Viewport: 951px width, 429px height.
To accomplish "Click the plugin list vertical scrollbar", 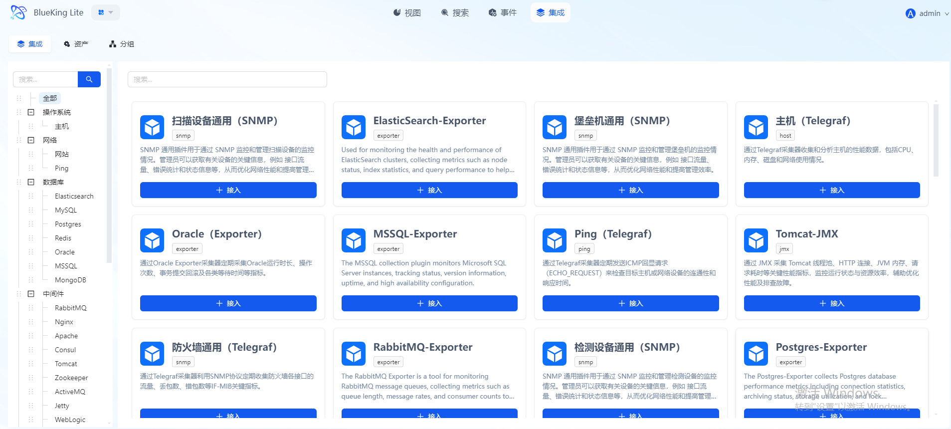I will pyautogui.click(x=936, y=140).
